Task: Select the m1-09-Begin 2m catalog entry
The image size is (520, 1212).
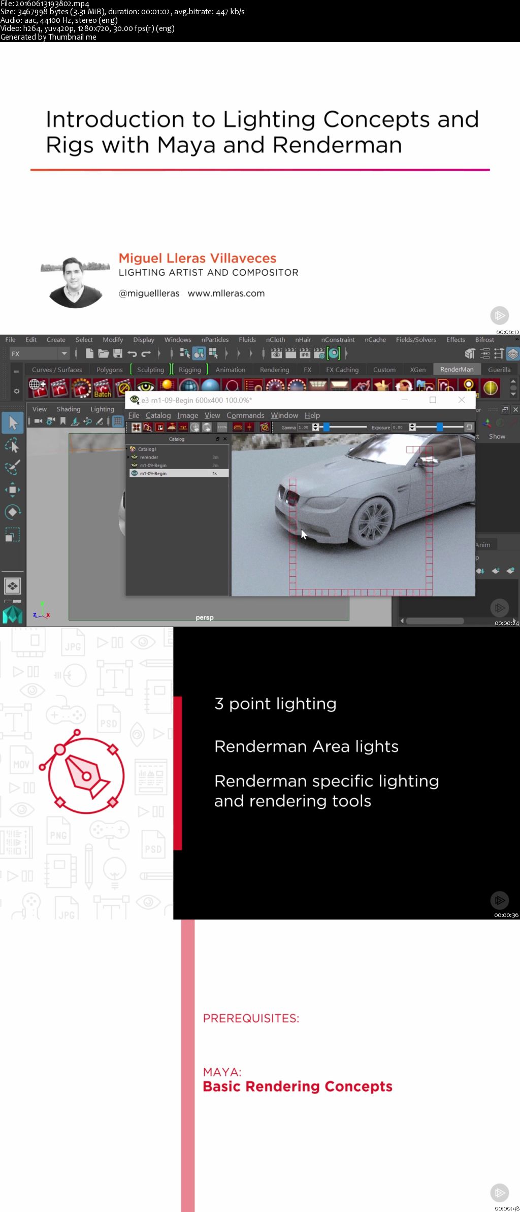Action: coord(179,465)
